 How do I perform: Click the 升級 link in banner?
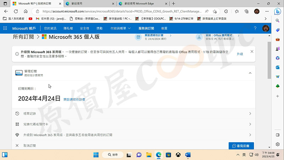(x=240, y=54)
